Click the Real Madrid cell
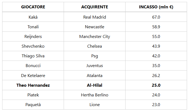Image resolution: width=190 pixels, height=112 pixels. point(94,17)
